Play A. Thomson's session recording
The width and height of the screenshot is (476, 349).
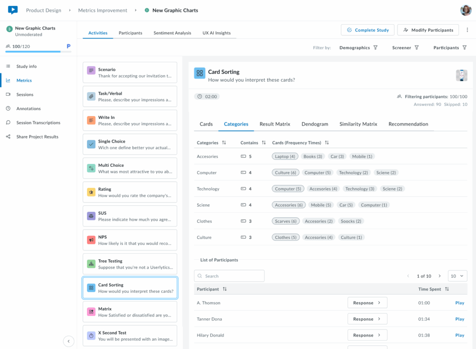tap(459, 303)
